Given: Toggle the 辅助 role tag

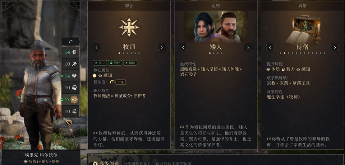Looking at the screenshot, I should [x=130, y=63].
